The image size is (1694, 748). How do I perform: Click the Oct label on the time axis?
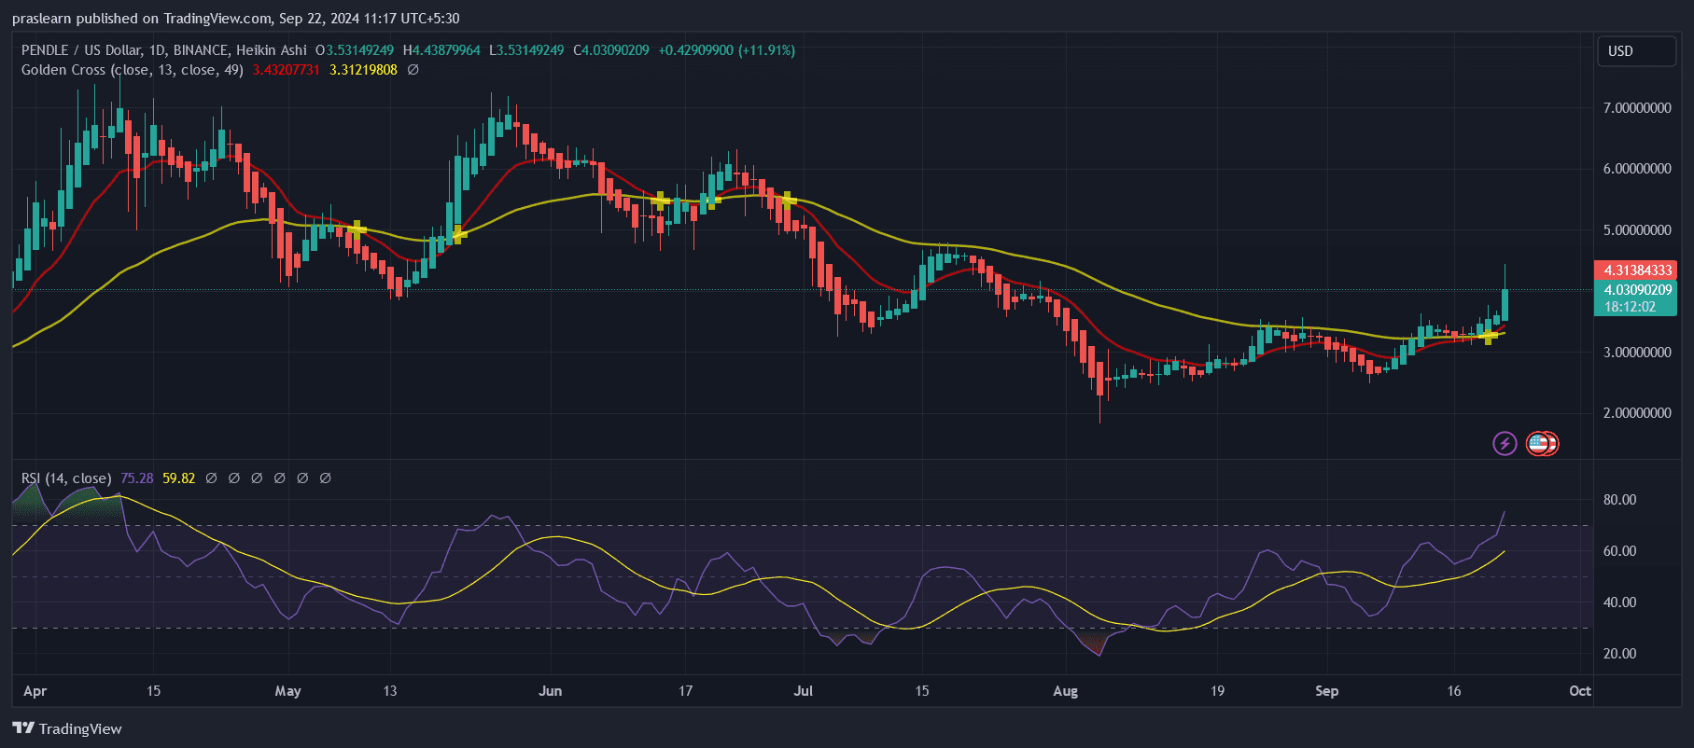point(1580,691)
